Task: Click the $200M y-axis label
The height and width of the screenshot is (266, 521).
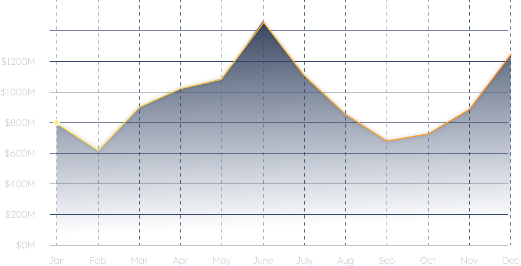Action: pos(20,214)
